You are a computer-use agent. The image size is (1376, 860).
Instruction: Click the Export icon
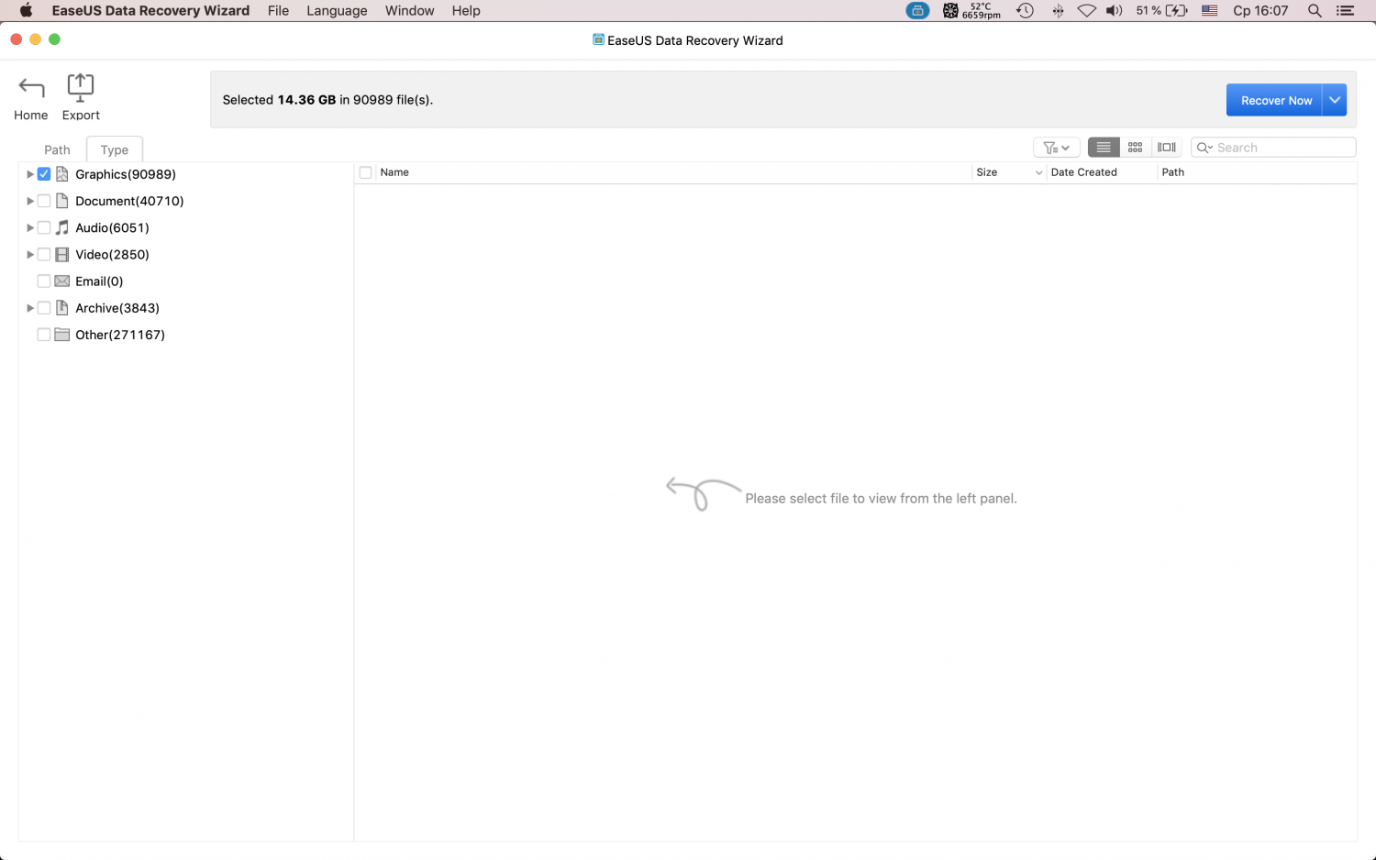click(x=81, y=87)
